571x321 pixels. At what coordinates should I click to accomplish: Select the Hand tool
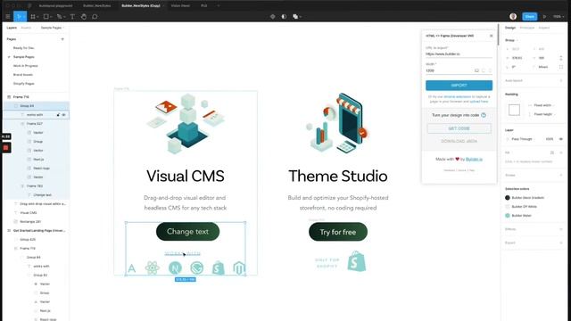(x=84, y=16)
